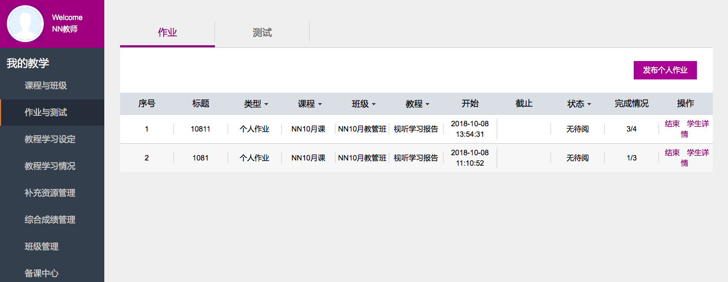Select 班级管理 in the sidebar
Image resolution: width=728 pixels, height=282 pixels.
tap(42, 247)
